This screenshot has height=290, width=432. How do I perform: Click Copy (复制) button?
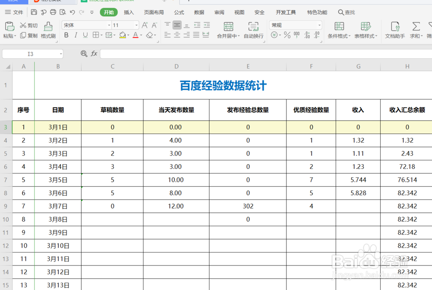pos(29,35)
